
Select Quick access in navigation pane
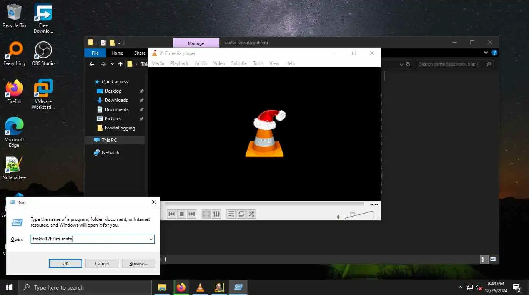(115, 82)
